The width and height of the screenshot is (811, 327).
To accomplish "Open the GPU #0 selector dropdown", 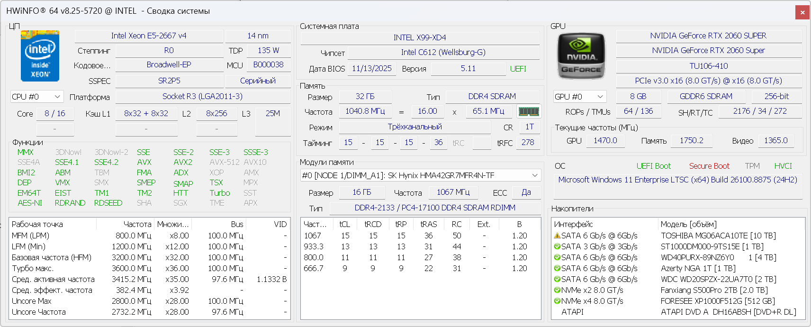I will 580,97.
